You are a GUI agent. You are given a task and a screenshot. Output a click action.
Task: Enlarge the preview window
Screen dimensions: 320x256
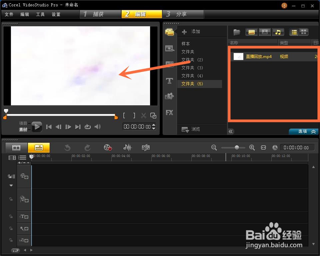click(x=153, y=116)
